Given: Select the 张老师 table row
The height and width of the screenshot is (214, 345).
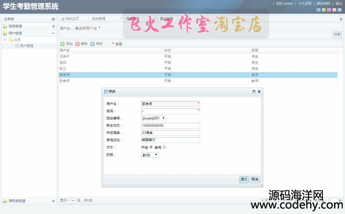Looking at the screenshot, I should pyautogui.click(x=198, y=81).
